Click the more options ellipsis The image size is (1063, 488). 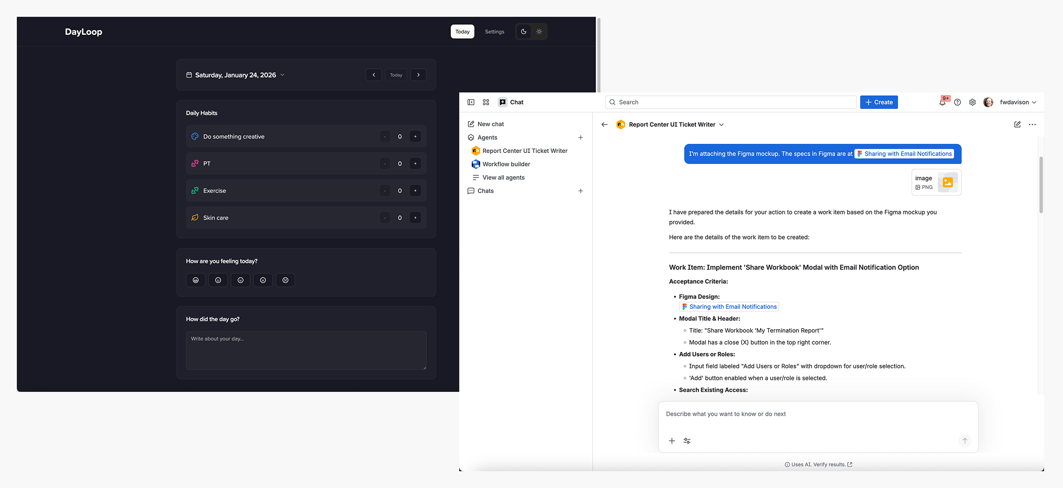pyautogui.click(x=1032, y=124)
